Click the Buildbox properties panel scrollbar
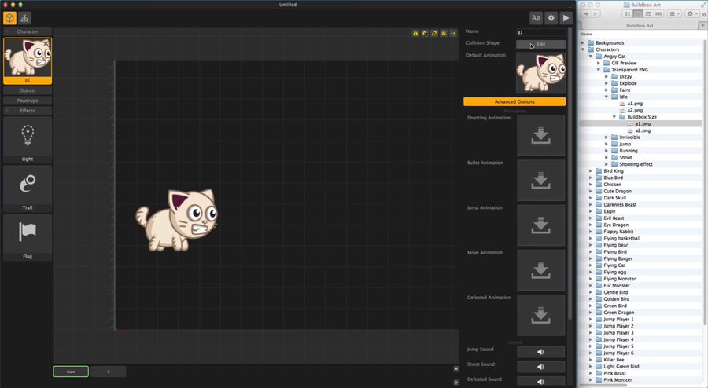 point(570,174)
